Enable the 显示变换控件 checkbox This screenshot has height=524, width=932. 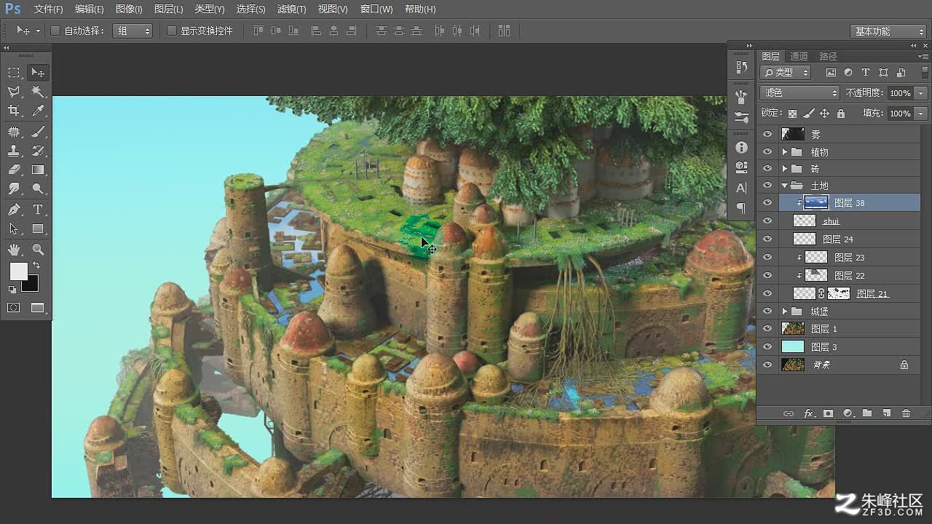[x=172, y=31]
